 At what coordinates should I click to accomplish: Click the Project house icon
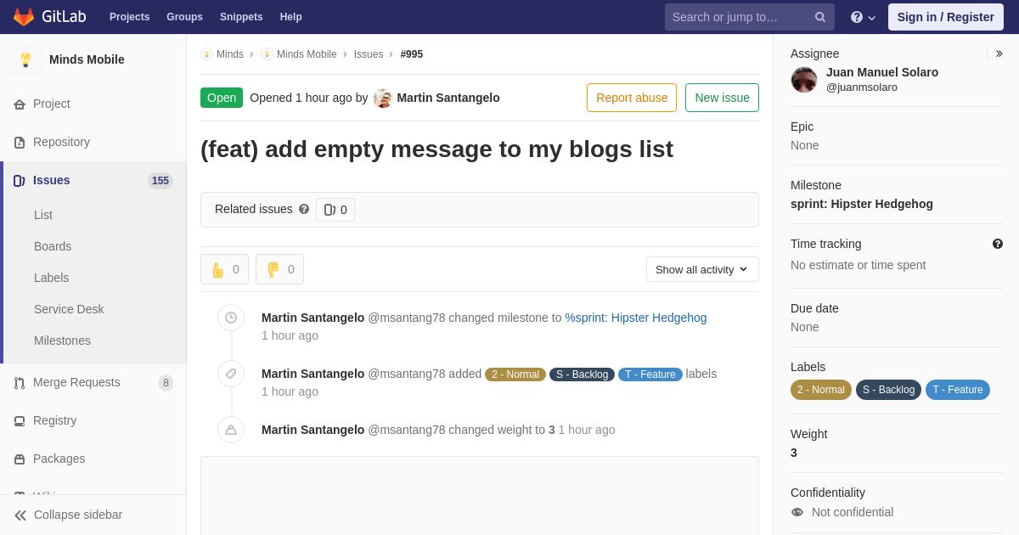pos(20,104)
